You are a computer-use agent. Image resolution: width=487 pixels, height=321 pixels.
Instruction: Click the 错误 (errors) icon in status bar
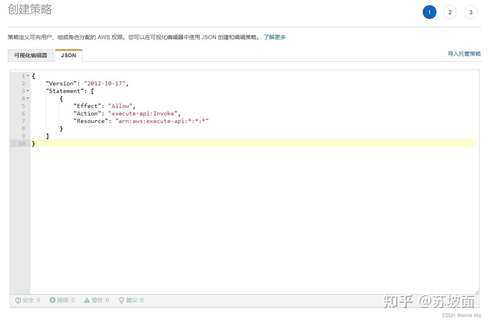52,300
